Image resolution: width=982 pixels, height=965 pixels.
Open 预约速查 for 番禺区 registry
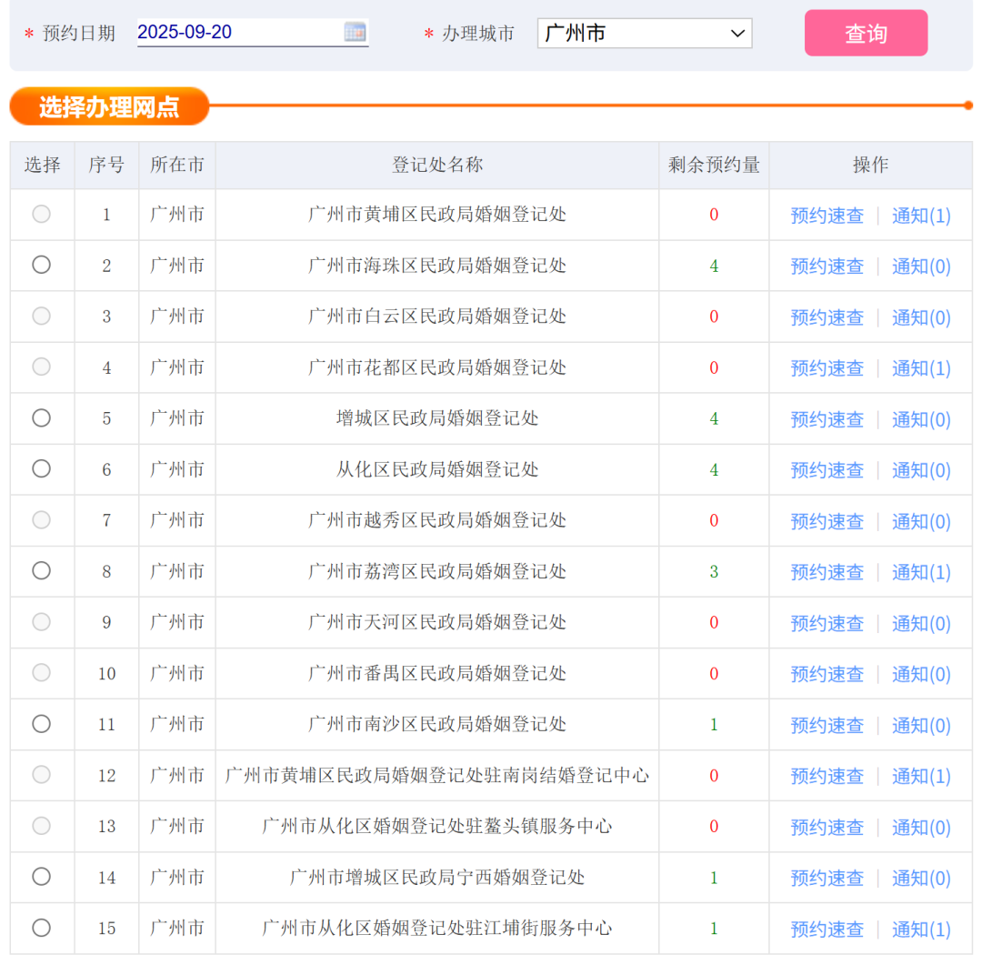coord(827,674)
